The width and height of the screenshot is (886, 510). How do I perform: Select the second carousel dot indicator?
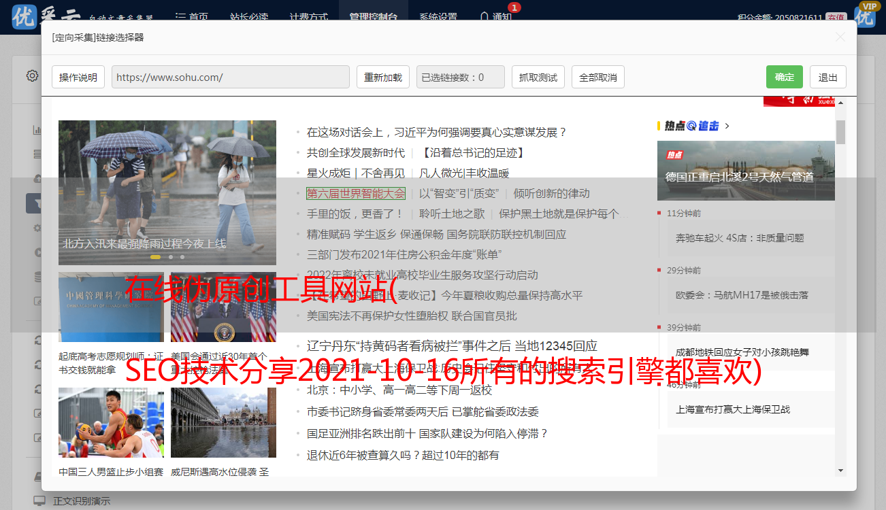[x=171, y=257]
